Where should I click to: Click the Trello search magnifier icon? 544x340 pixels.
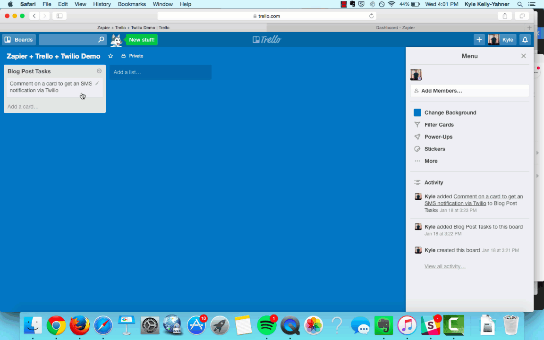pyautogui.click(x=101, y=40)
